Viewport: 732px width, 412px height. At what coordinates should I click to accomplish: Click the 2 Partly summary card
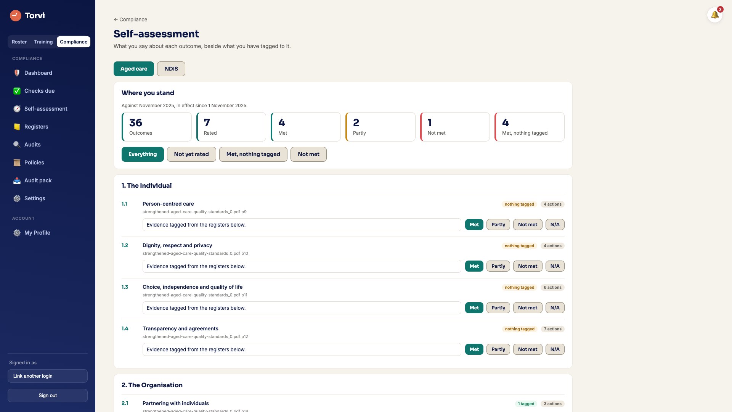[380, 127]
